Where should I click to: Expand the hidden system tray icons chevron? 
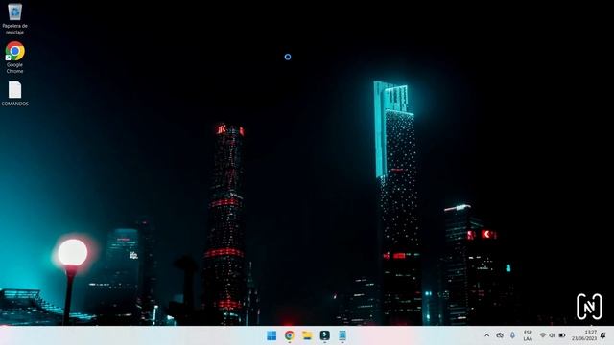(486, 335)
